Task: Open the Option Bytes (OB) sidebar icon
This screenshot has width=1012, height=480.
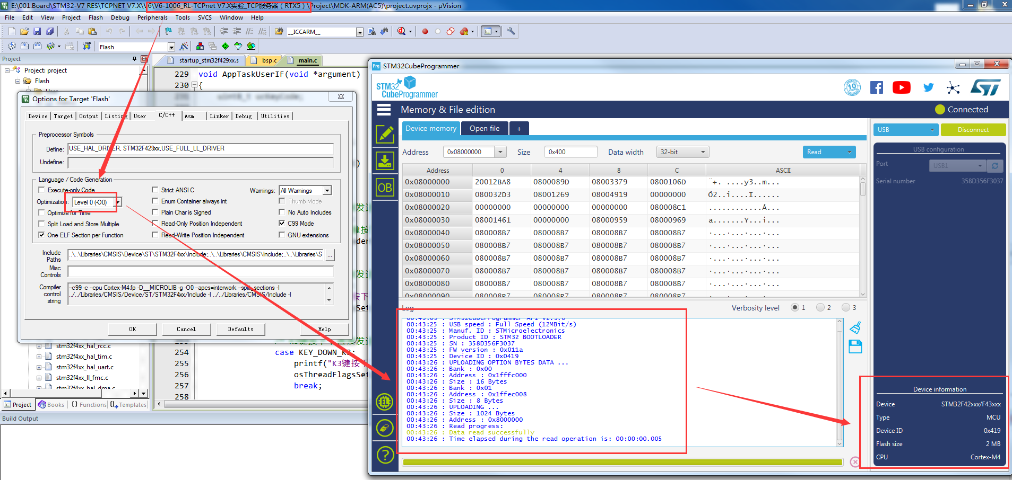Action: 385,188
